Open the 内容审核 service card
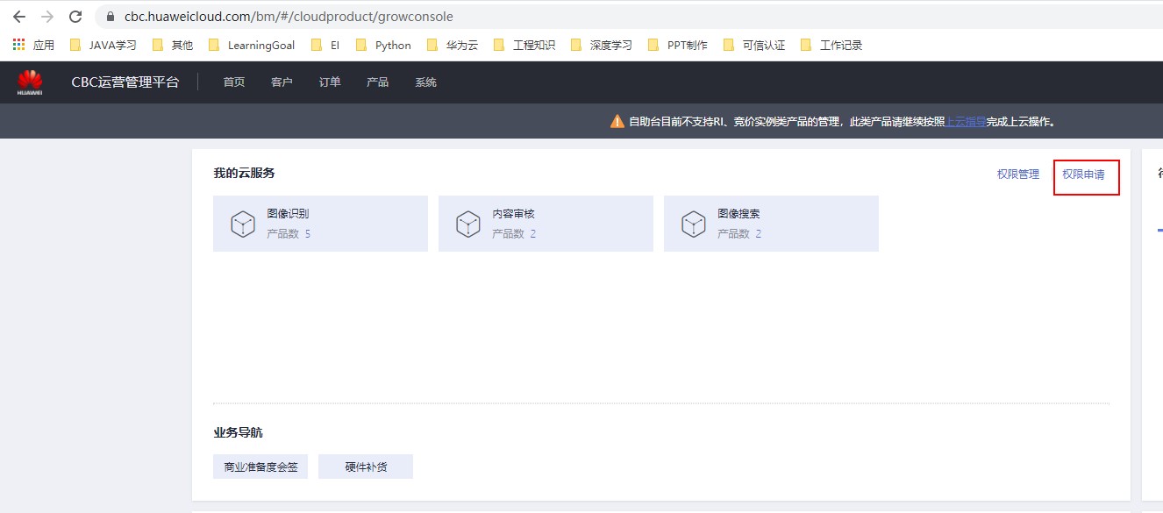 [x=546, y=224]
